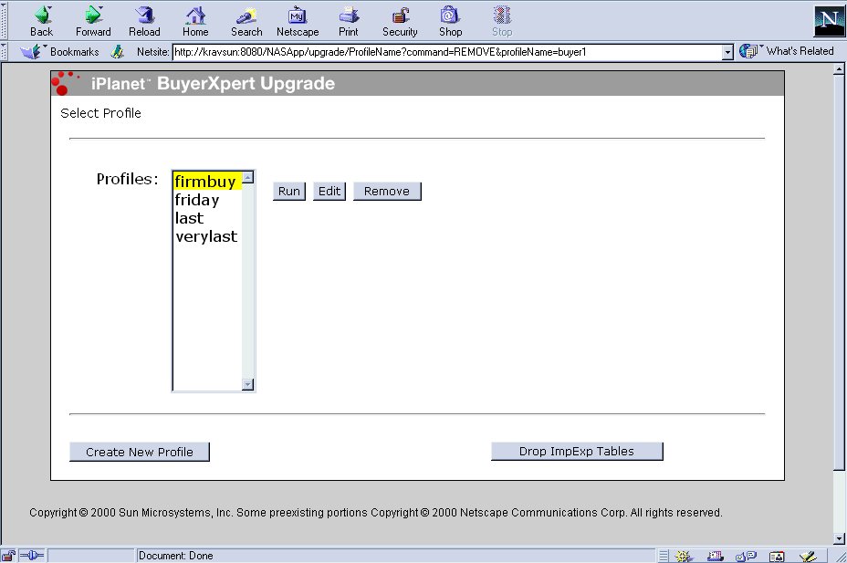Reload the current page
This screenshot has width=847, height=563.
tap(144, 22)
